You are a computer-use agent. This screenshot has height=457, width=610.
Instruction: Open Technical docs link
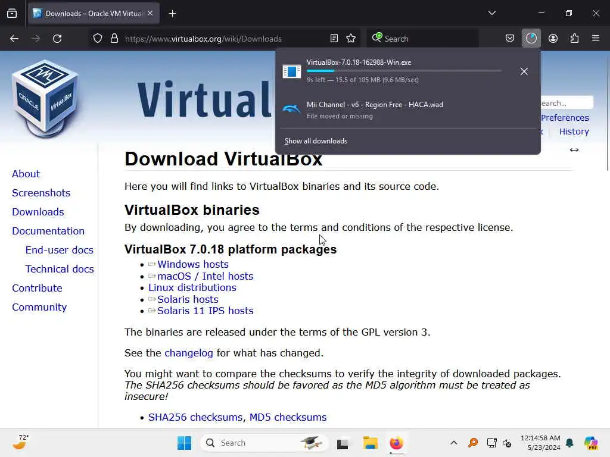60,269
